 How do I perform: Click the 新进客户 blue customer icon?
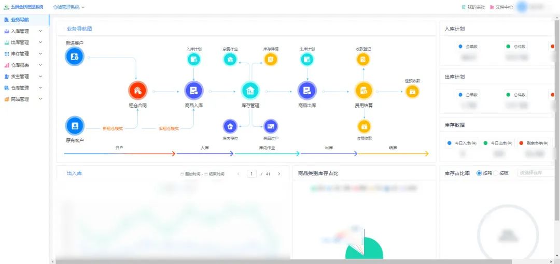point(75,56)
